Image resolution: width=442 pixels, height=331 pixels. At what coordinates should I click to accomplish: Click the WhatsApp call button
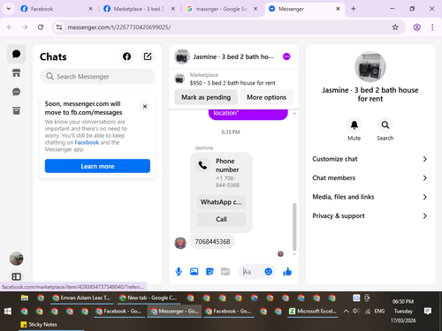[x=221, y=202]
